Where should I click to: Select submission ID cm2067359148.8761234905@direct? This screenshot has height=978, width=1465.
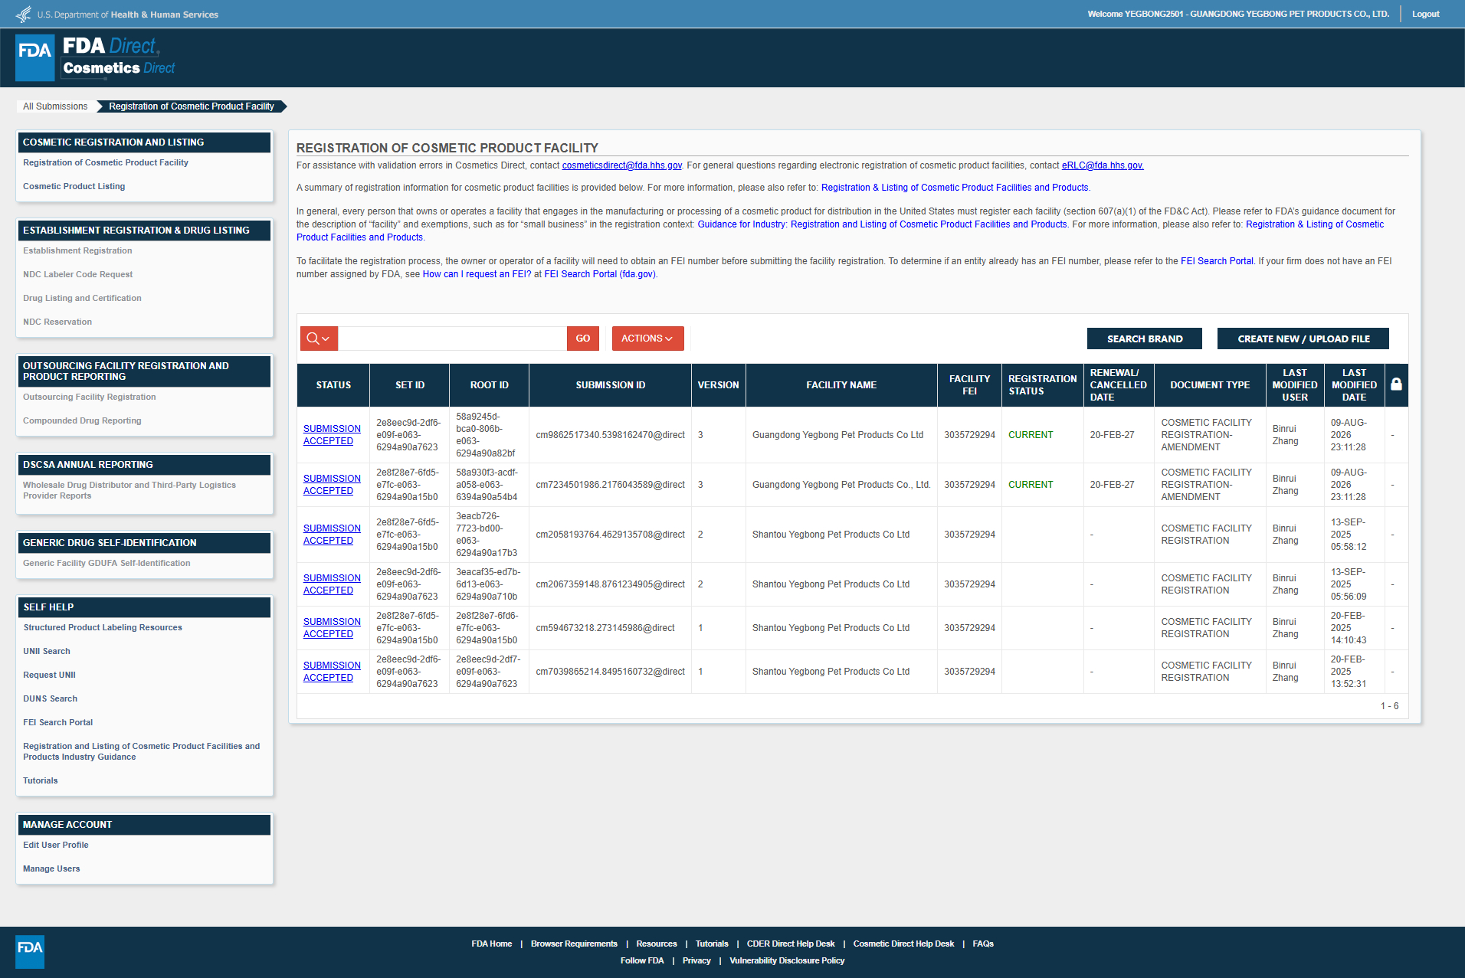(x=610, y=584)
